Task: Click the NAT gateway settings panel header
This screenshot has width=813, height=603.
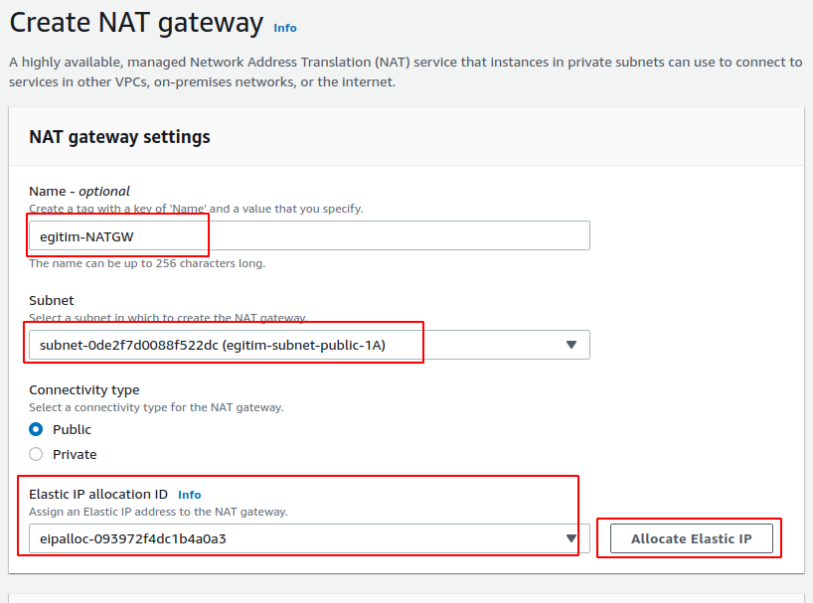Action: pyautogui.click(x=120, y=137)
